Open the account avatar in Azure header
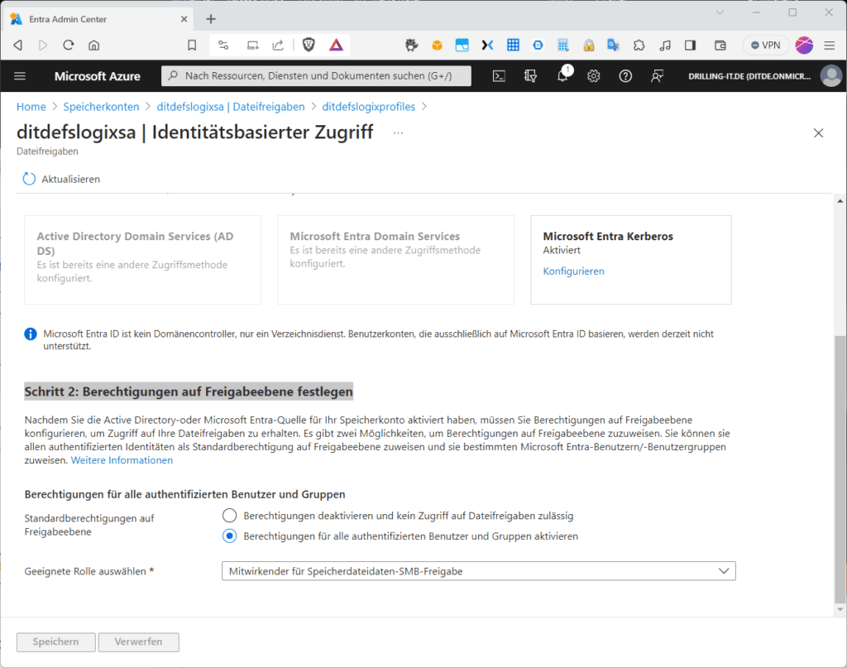847x668 pixels. 830,76
